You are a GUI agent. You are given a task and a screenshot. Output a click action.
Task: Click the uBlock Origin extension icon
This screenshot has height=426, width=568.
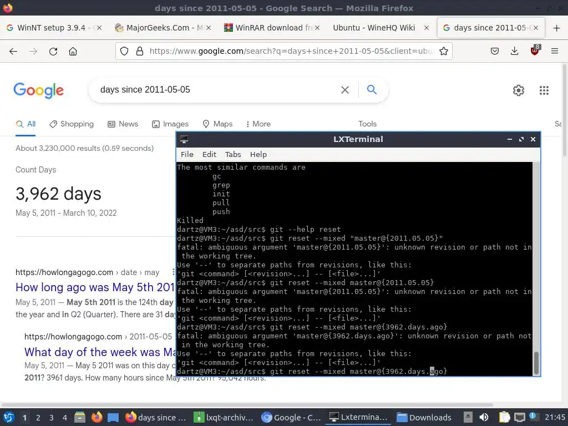[535, 50]
